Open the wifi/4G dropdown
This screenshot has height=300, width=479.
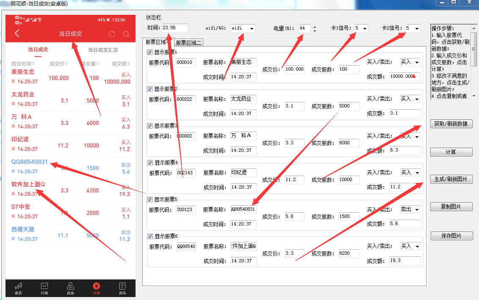pos(252,28)
